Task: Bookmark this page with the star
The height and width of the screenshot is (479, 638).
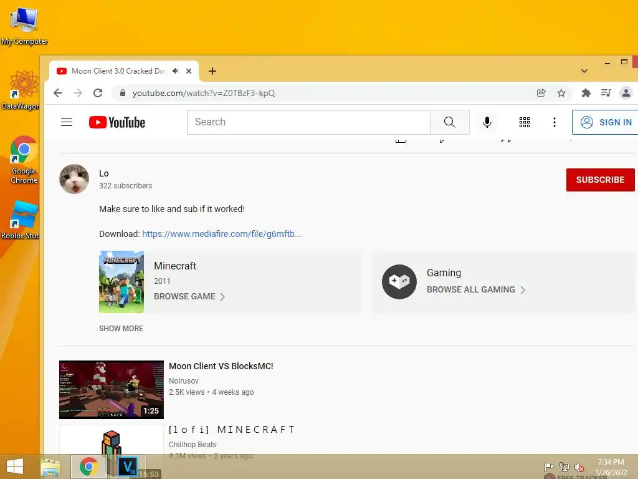Action: [x=561, y=93]
